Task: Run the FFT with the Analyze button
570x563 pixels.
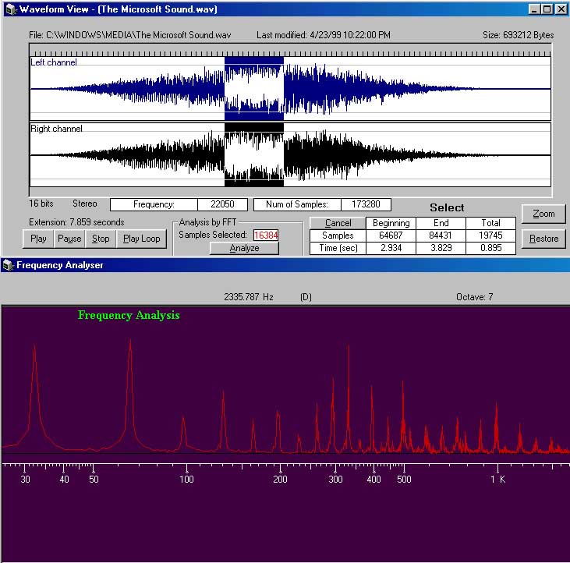Action: click(244, 248)
